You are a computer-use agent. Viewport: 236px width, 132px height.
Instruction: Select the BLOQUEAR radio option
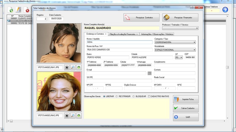134,96
